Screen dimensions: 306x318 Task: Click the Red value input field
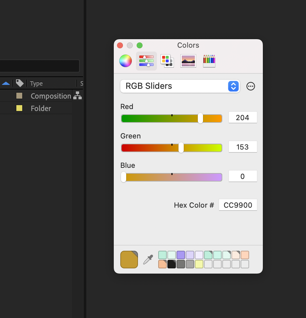[243, 117]
